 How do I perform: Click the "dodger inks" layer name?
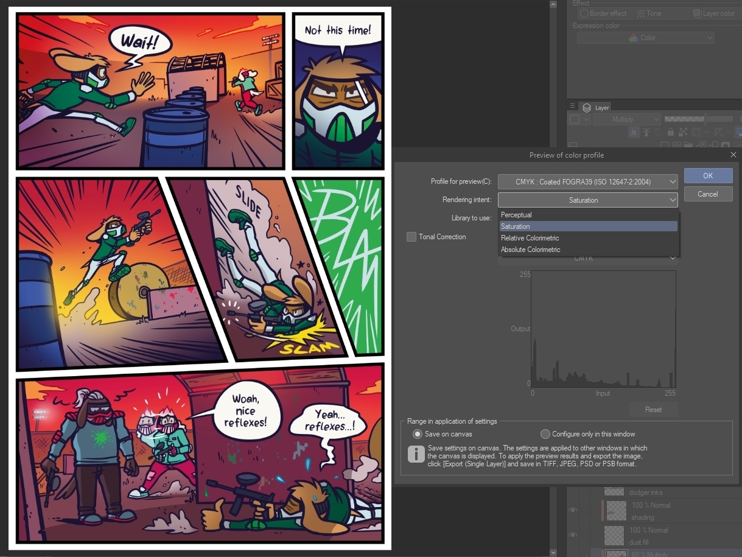click(646, 492)
